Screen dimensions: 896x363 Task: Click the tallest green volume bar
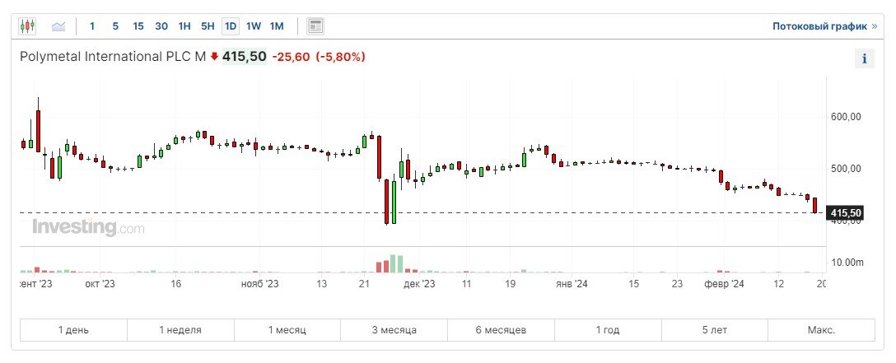393,263
